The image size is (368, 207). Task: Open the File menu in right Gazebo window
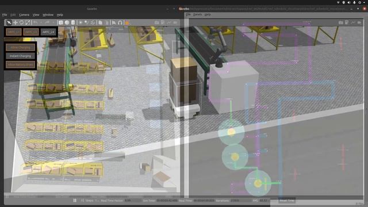pos(188,14)
